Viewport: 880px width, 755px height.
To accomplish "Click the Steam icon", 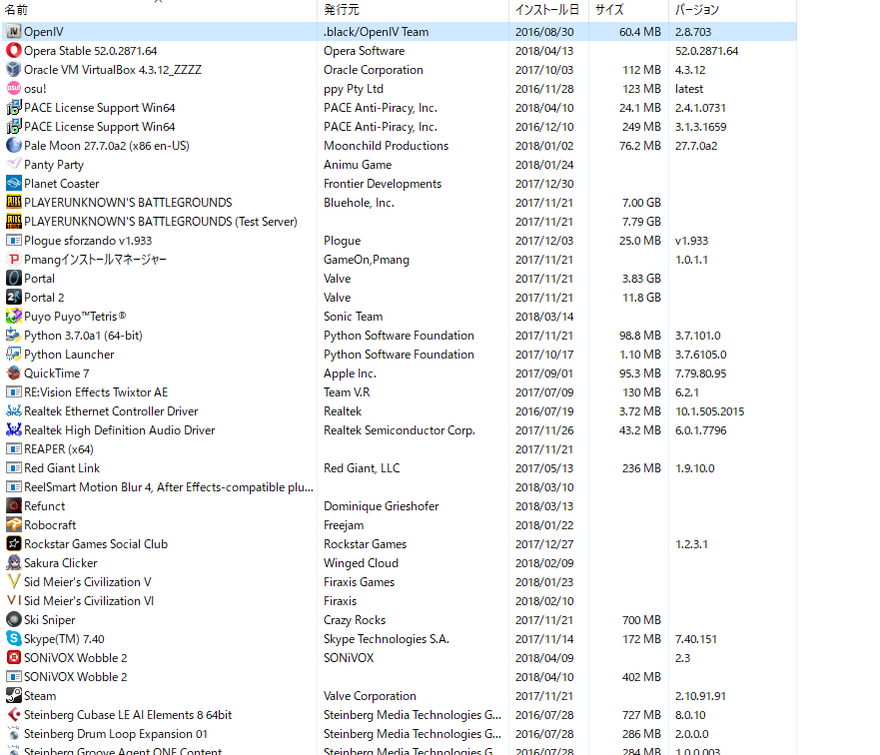I will [13, 696].
